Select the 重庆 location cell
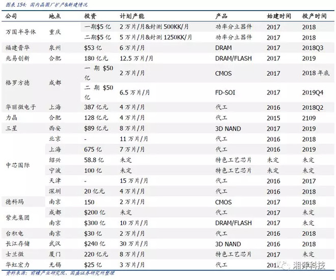The width and height of the screenshot is (336, 280). point(54,32)
